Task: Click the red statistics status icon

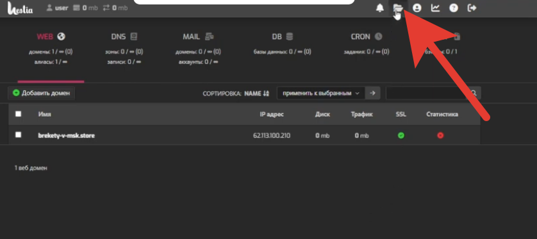Action: point(440,136)
